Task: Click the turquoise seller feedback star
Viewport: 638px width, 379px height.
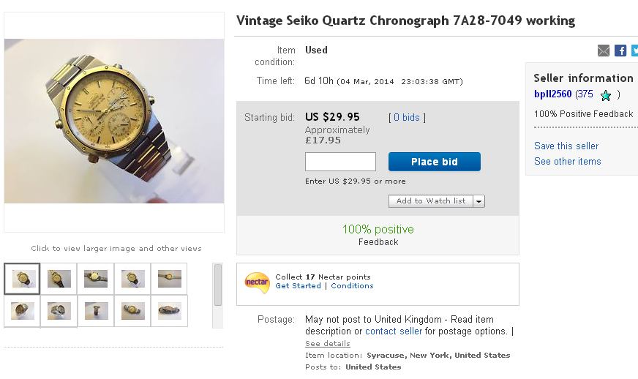Action: pyautogui.click(x=605, y=95)
